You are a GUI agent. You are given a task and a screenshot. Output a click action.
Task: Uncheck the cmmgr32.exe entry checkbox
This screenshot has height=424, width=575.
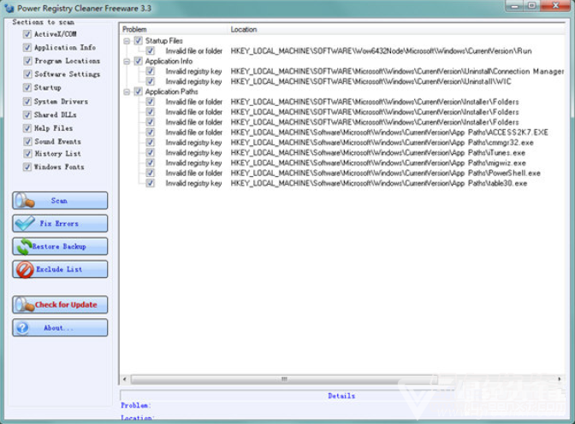coord(151,143)
